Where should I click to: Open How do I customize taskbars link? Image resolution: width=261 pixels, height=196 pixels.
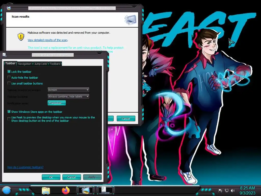click(25, 167)
